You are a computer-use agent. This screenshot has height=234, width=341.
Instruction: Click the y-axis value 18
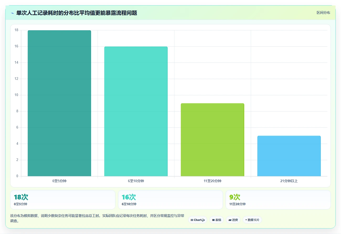[x=17, y=30]
